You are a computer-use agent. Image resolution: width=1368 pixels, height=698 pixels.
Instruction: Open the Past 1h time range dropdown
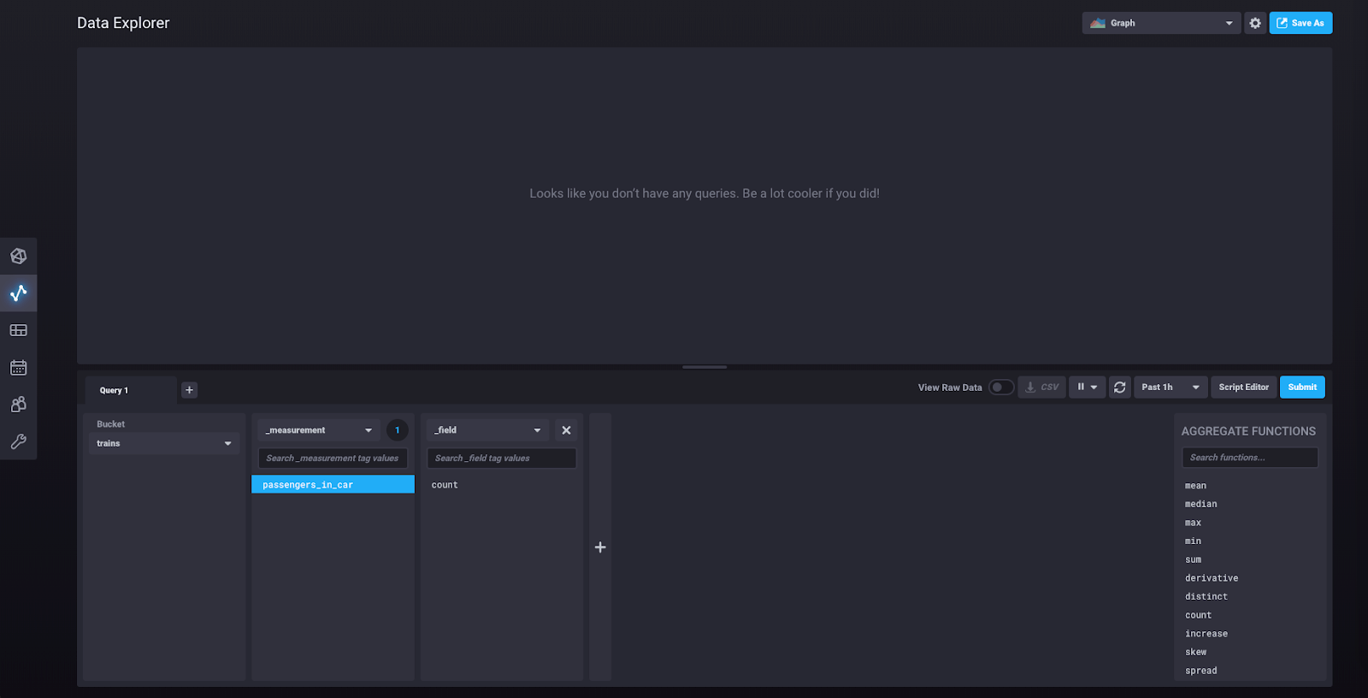(1170, 387)
